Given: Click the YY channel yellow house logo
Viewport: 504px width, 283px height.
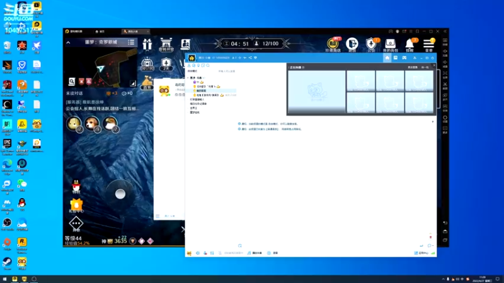Looking at the screenshot, I should pyautogui.click(x=192, y=58).
